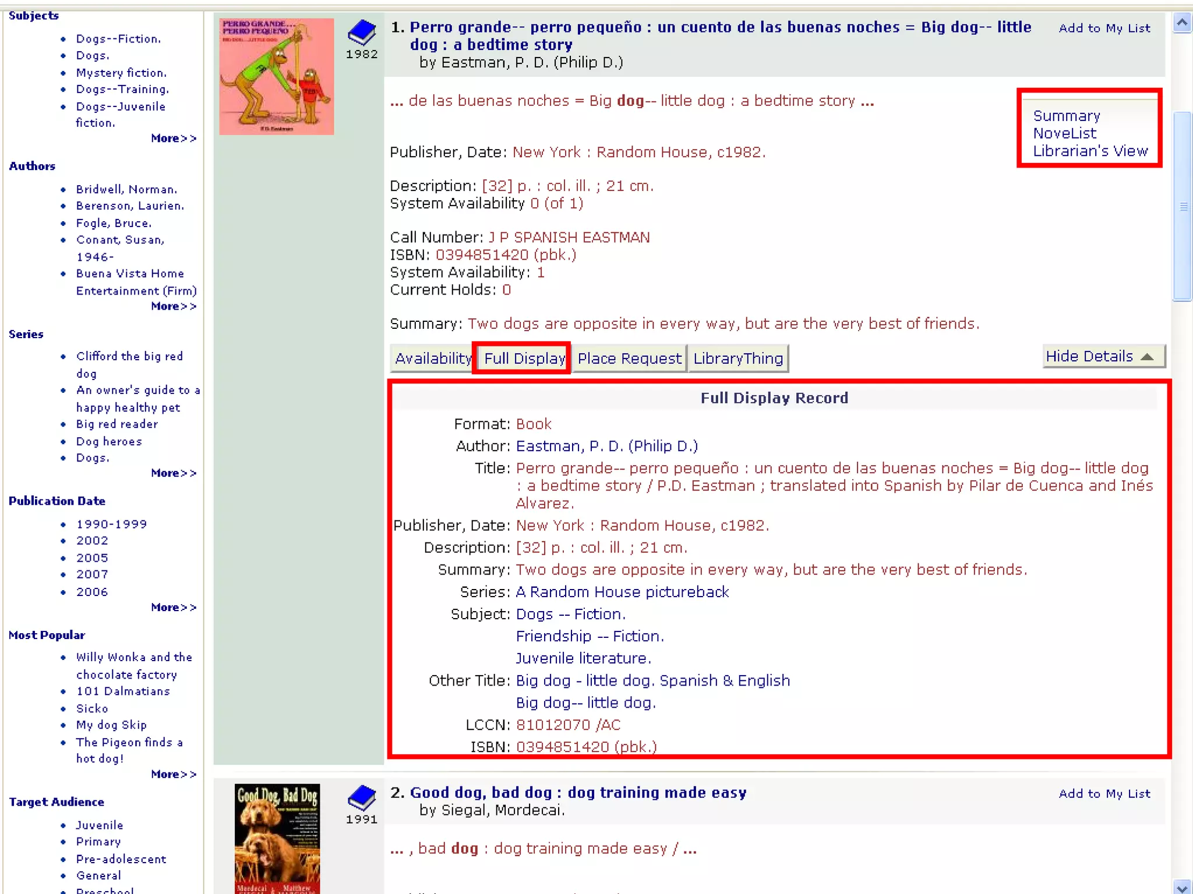
Task: Click the NoveList link
Action: pyautogui.click(x=1064, y=133)
